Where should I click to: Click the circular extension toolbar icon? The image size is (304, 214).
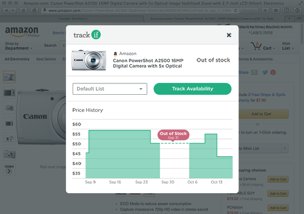tap(297, 10)
